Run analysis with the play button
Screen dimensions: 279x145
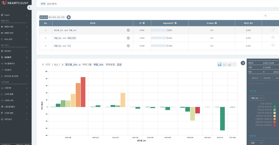tap(69, 17)
